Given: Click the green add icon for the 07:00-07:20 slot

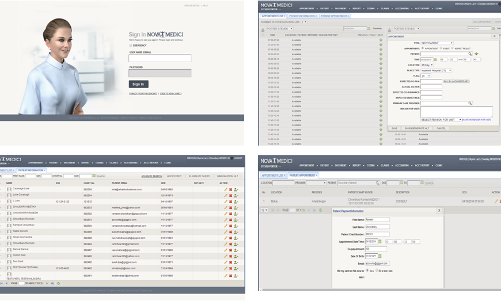Looking at the screenshot, I should [x=381, y=40].
